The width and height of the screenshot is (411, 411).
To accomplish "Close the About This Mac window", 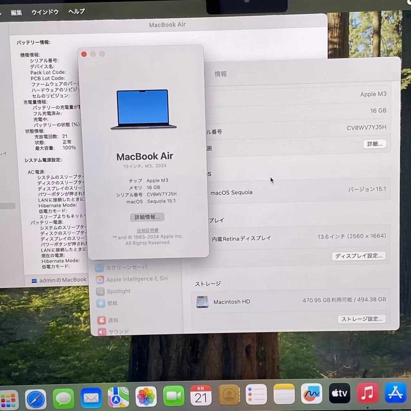I will (84, 54).
